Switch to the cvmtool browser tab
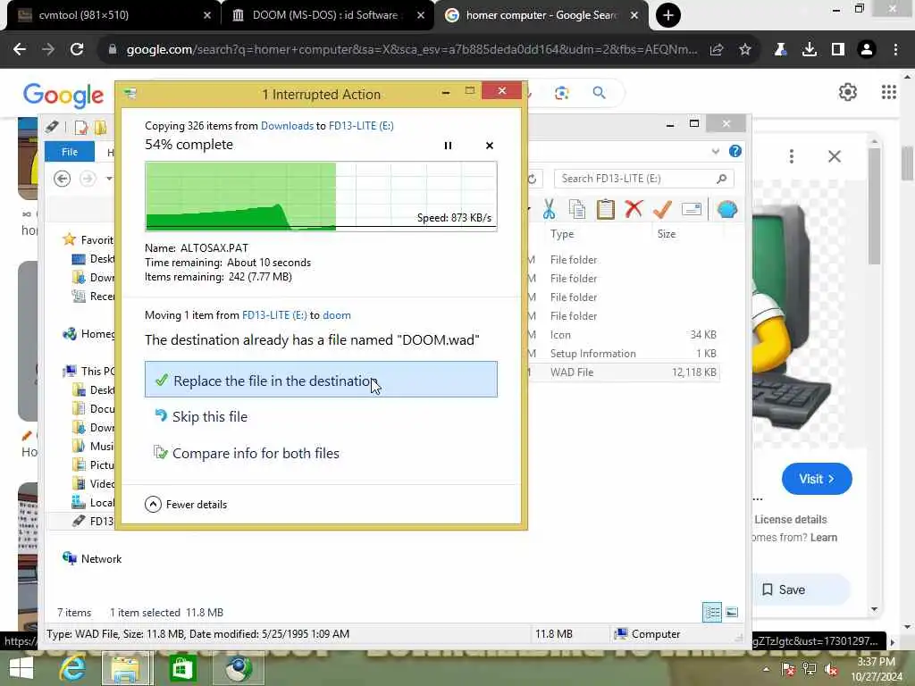915x686 pixels. click(x=113, y=15)
